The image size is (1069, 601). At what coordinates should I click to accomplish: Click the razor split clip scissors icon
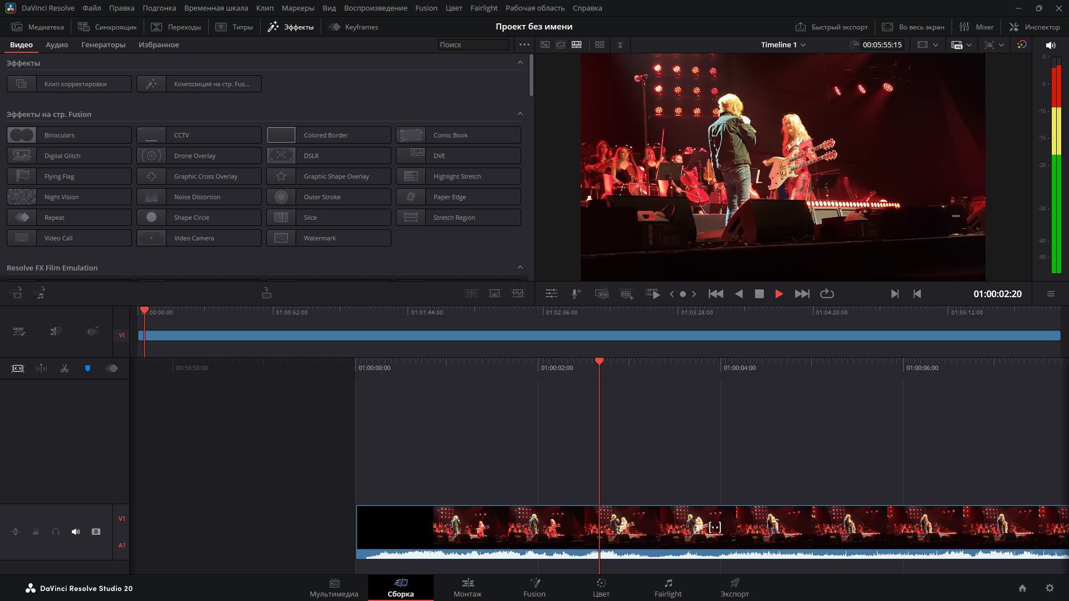65,368
